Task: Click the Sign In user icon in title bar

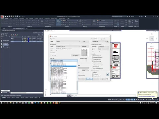Action: click(x=130, y=17)
